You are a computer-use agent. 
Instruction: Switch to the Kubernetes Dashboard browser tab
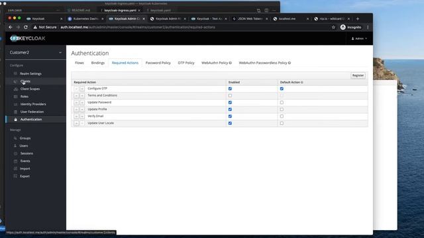coord(85,19)
